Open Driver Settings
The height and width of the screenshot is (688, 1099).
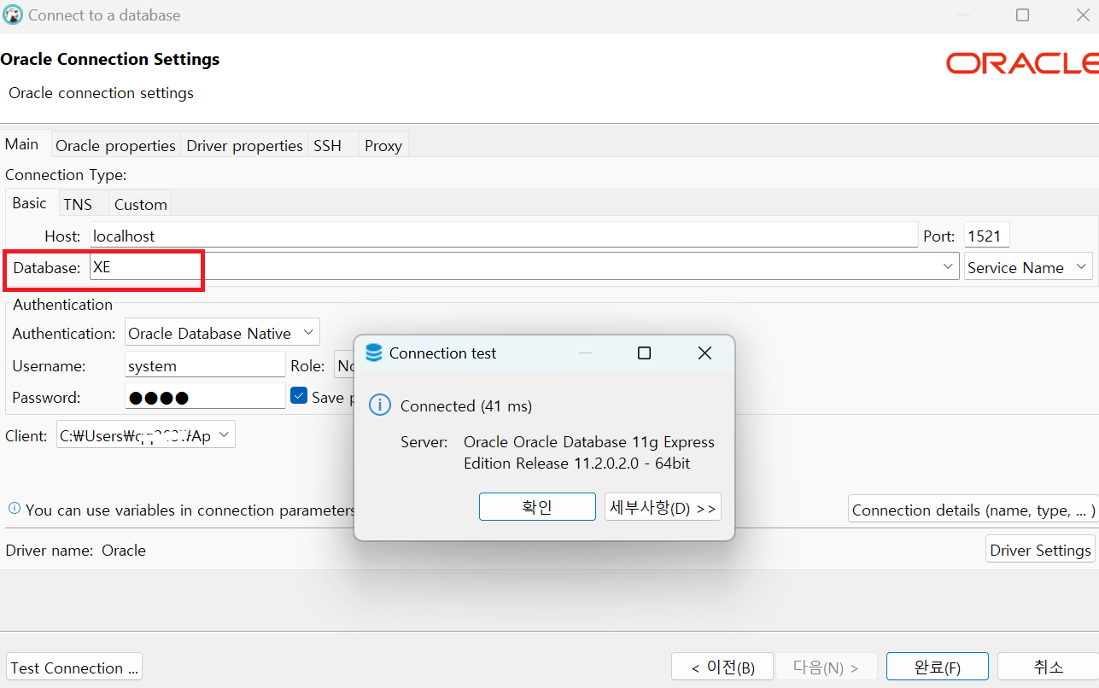pos(1040,550)
